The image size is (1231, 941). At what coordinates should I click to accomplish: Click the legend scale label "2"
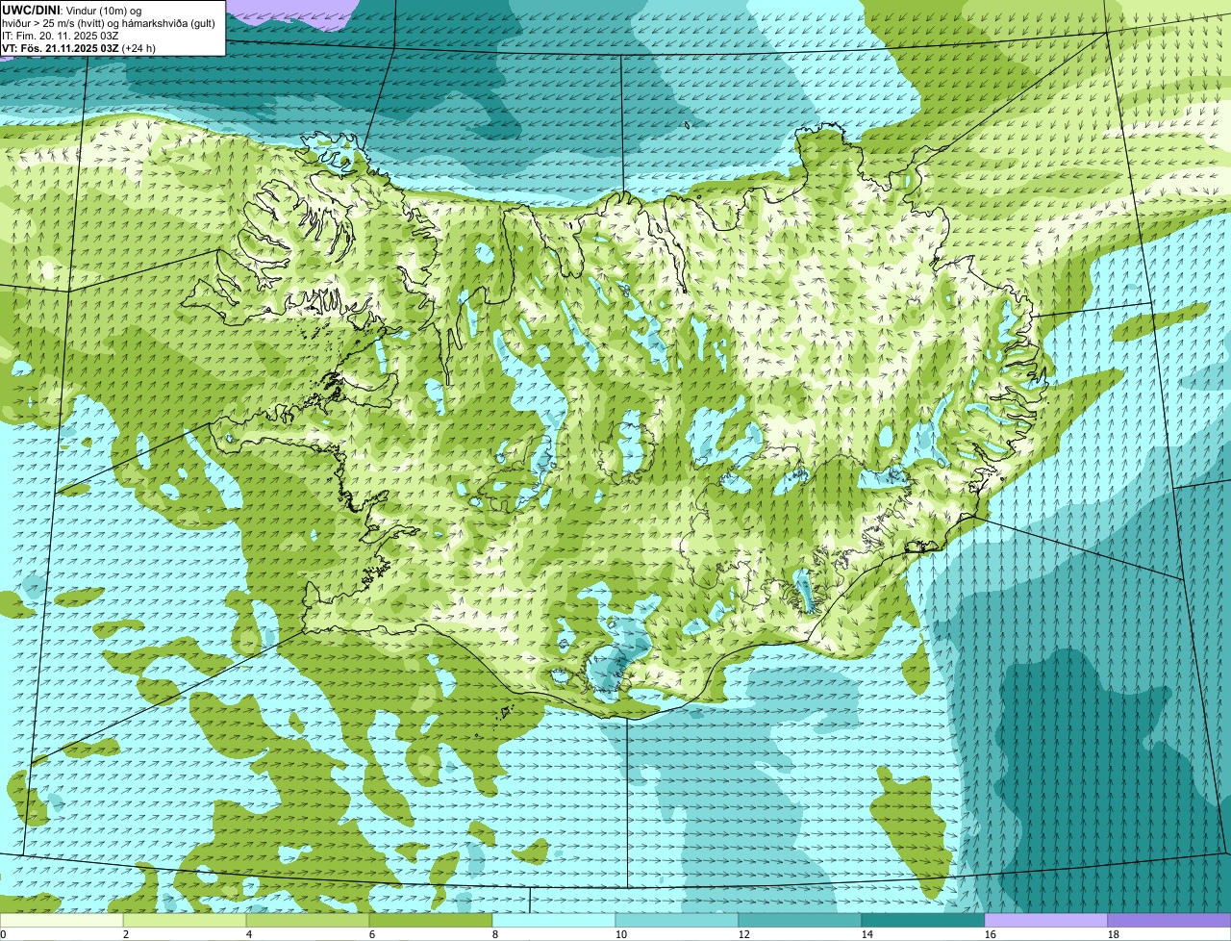(126, 934)
